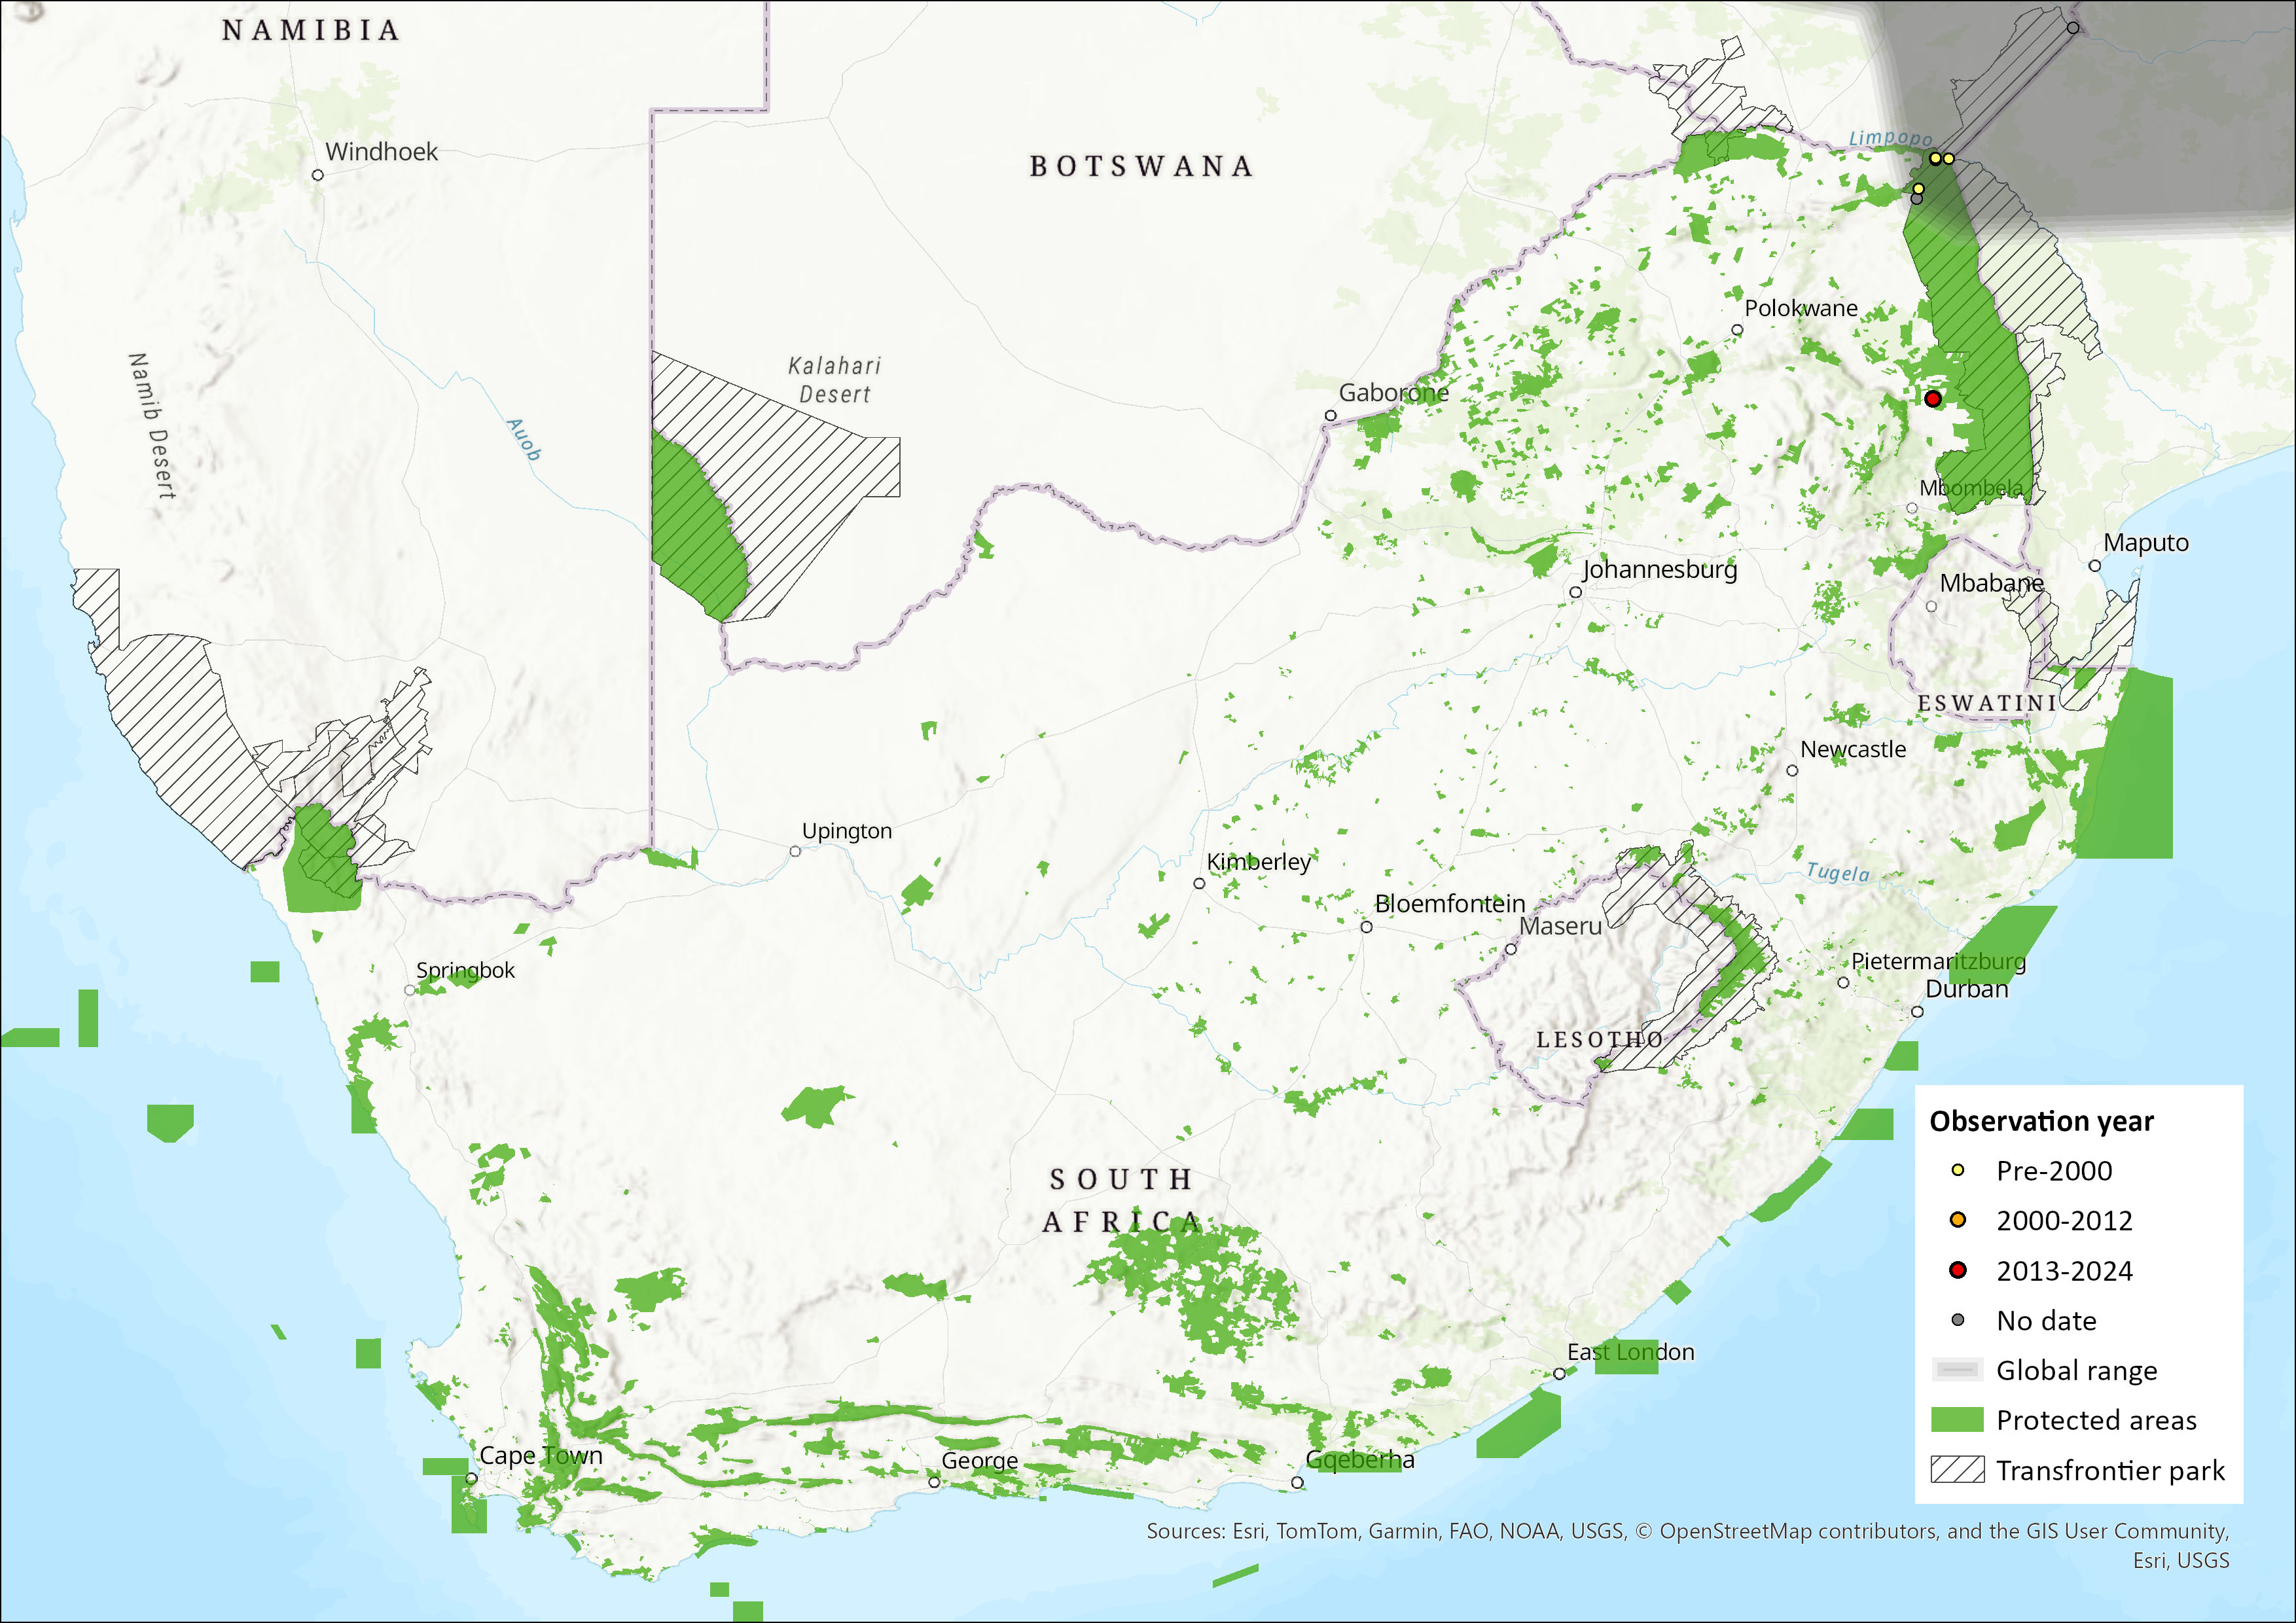This screenshot has width=2296, height=1623.
Task: Click the Bloemfontein city marker dot
Action: (x=1366, y=927)
